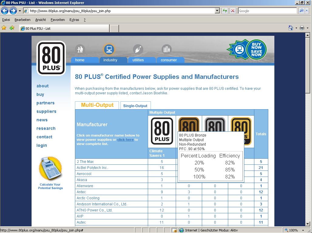Screen dimensions: 312x233
Task: Expand the address bar history dropdown
Action: 217,11
